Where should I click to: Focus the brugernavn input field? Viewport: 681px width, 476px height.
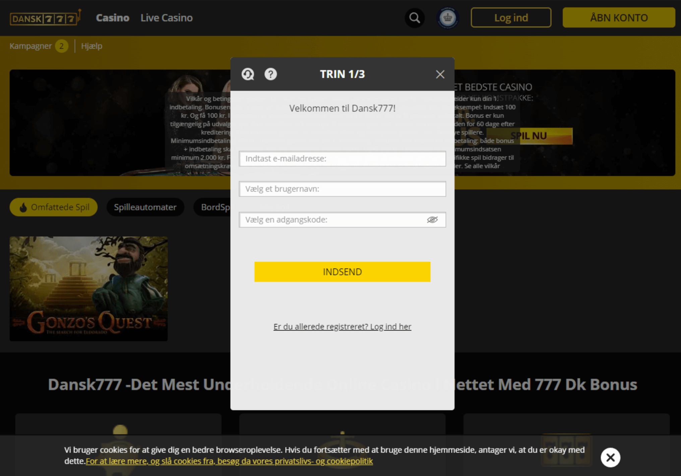click(342, 189)
